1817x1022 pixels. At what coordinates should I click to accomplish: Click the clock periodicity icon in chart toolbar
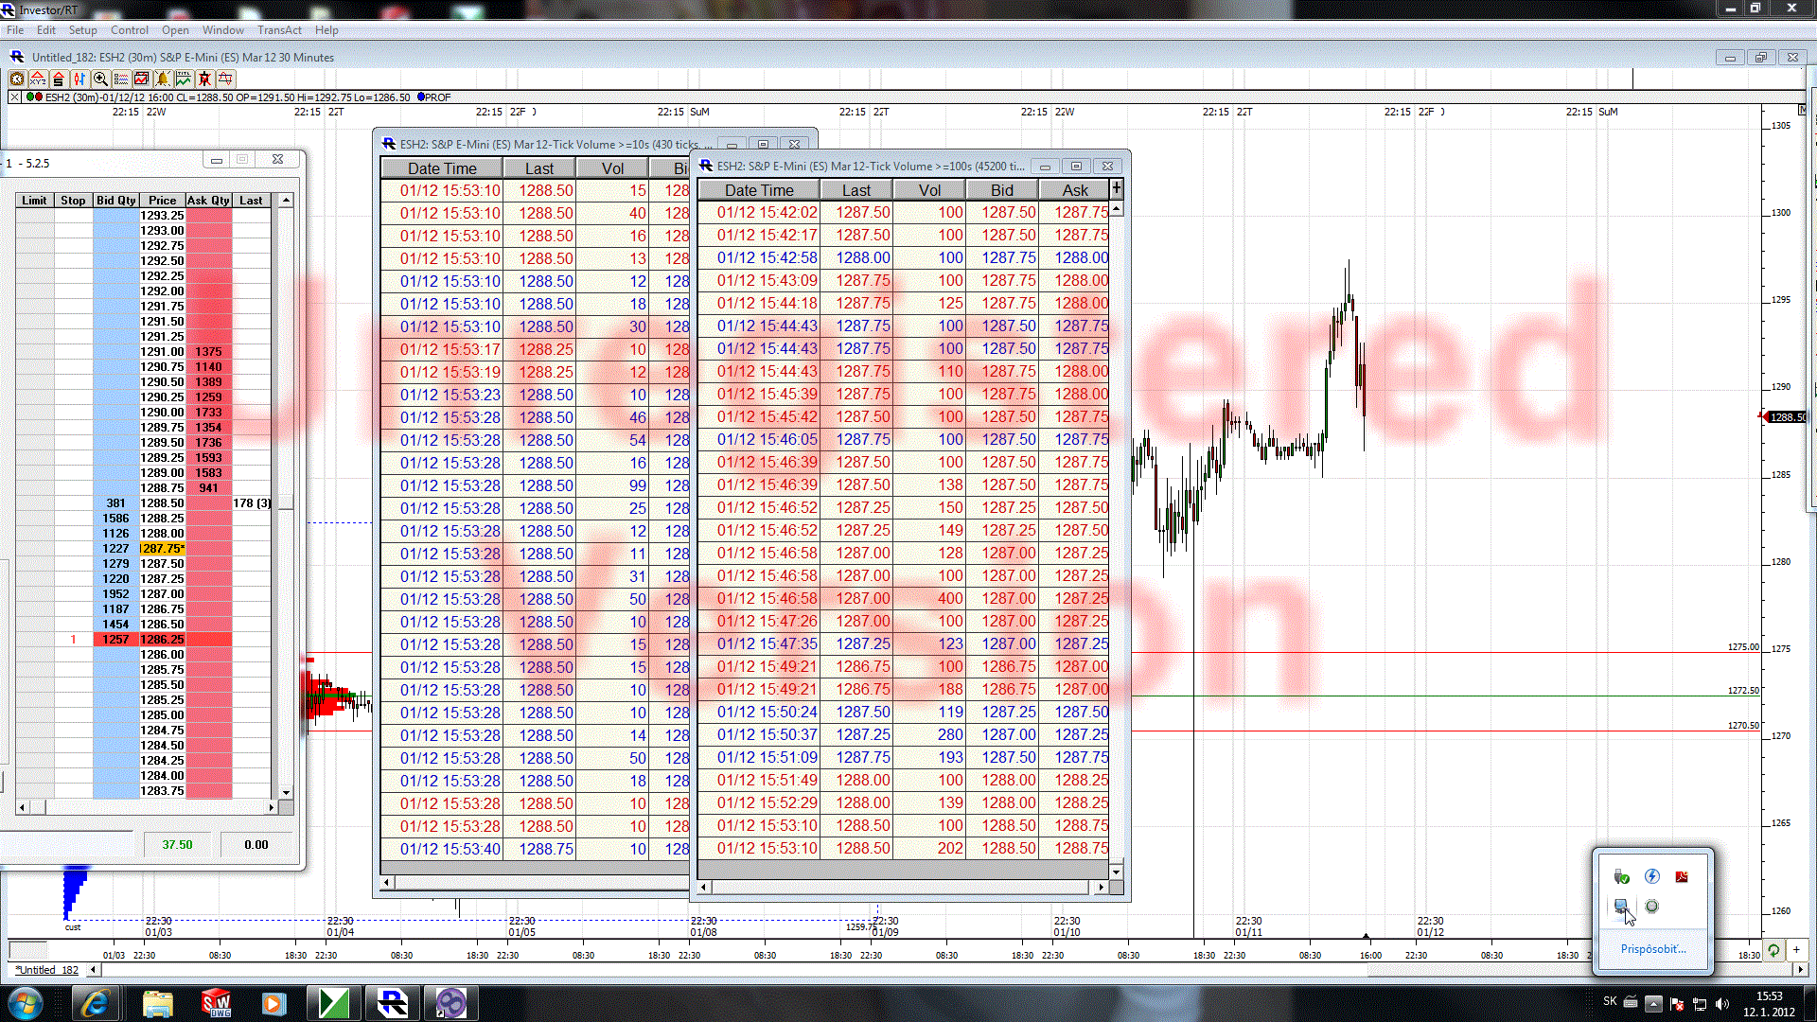17,79
